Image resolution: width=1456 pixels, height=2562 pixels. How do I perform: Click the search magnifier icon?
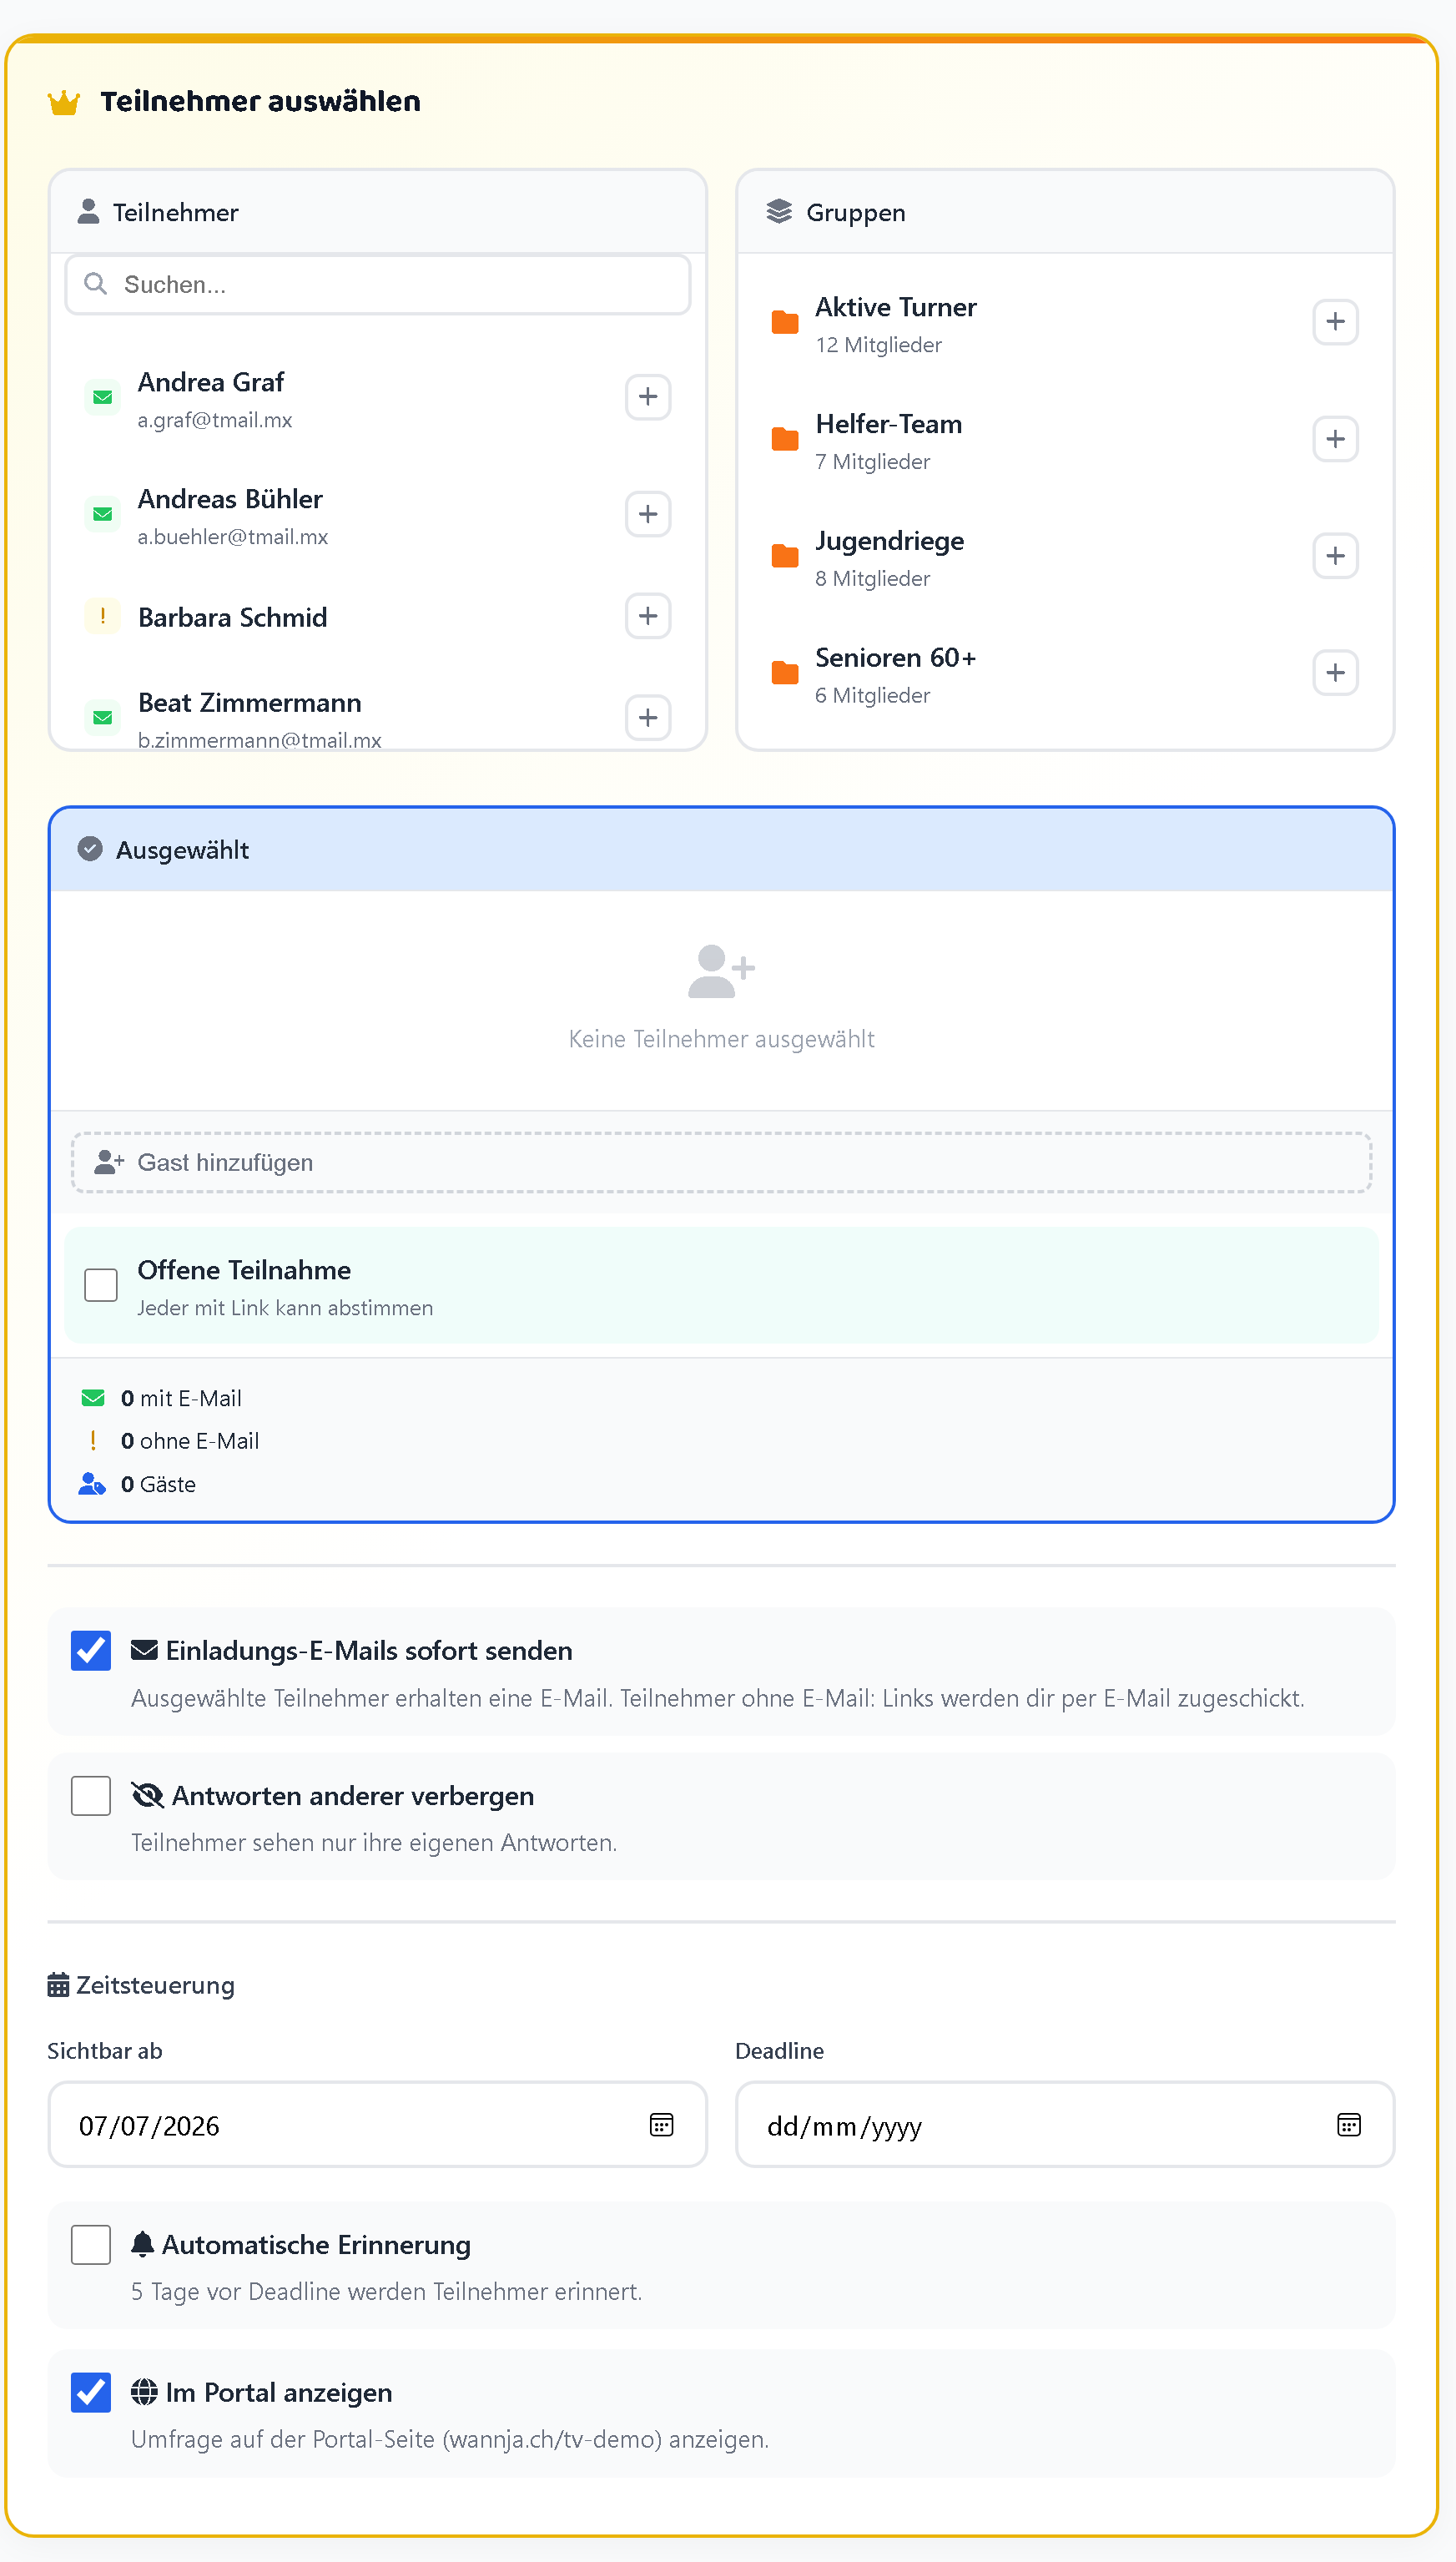(x=95, y=284)
